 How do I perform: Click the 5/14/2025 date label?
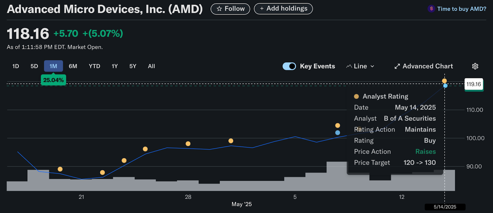445,207
